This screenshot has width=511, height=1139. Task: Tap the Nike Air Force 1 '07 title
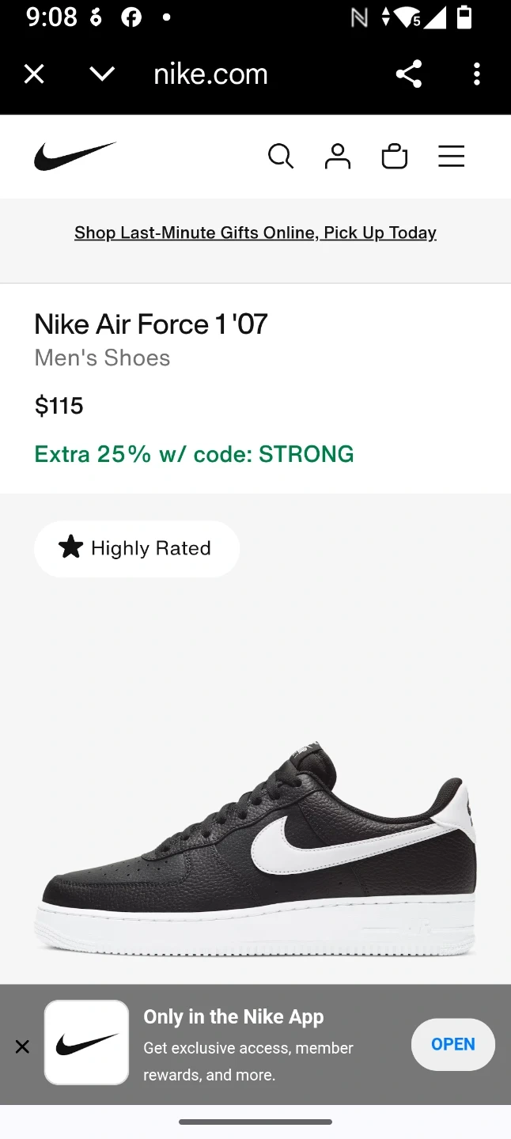(x=151, y=324)
